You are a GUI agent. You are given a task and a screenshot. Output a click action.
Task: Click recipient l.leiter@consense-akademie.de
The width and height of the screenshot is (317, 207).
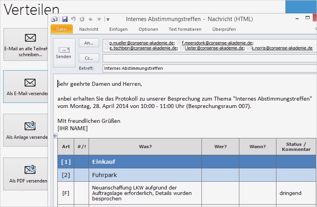pyautogui.click(x=214, y=48)
